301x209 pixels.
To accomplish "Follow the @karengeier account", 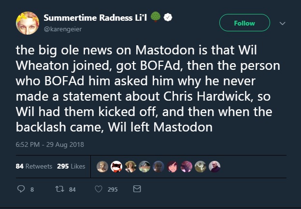I will click(244, 23).
